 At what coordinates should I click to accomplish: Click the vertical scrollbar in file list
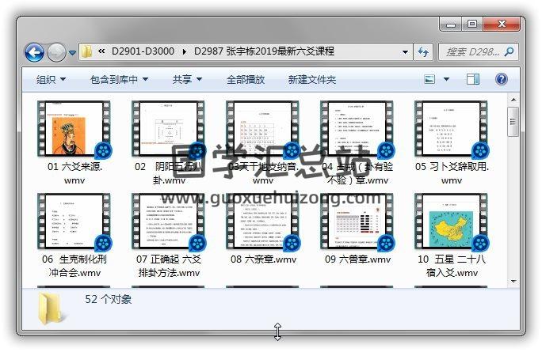coord(513,198)
